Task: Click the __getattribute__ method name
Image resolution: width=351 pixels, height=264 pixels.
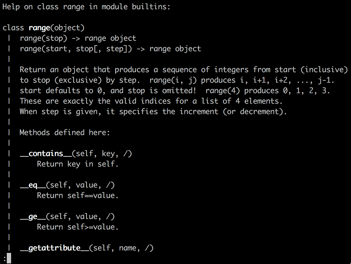Action: pos(54,248)
